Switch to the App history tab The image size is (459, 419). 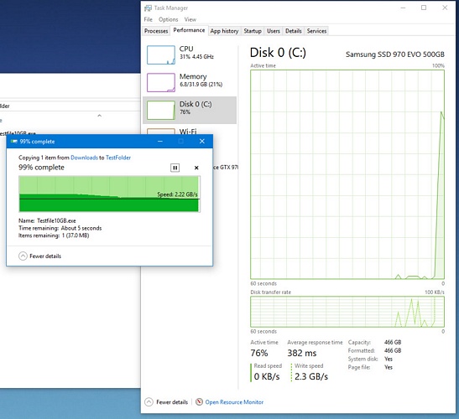224,31
